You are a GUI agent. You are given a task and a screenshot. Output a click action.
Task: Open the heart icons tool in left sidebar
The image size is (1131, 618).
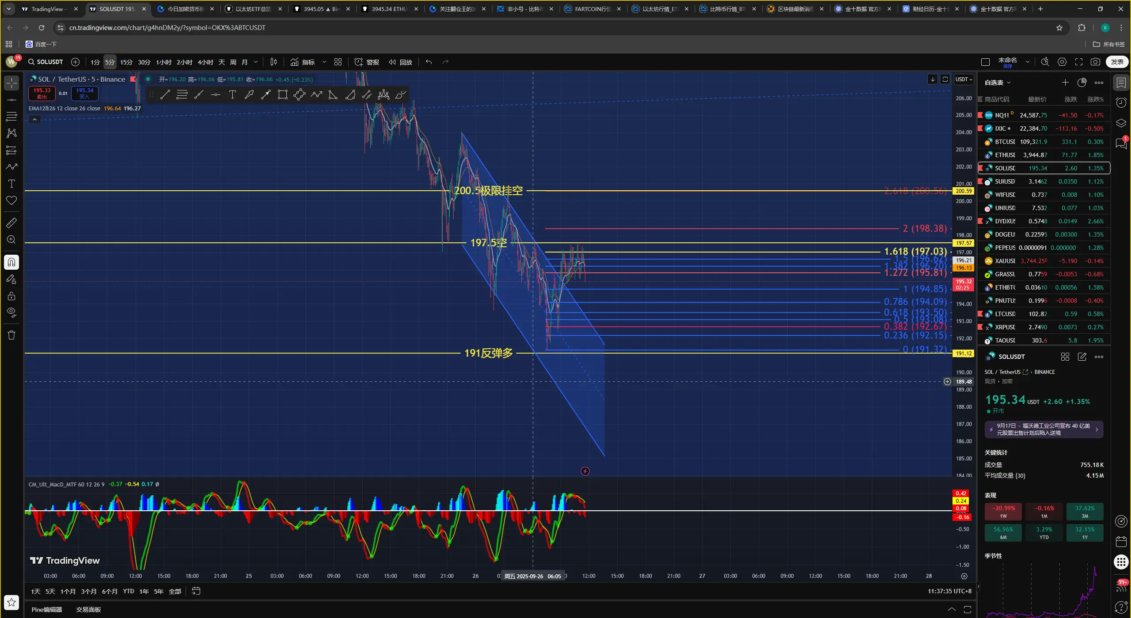click(11, 200)
